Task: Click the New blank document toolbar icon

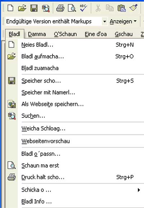Action: coord(10,8)
